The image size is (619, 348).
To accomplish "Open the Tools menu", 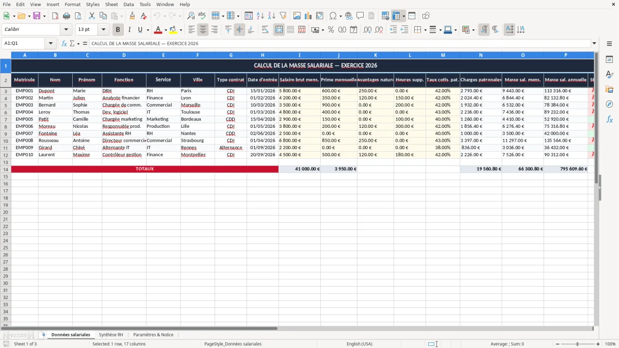I will (x=145, y=4).
